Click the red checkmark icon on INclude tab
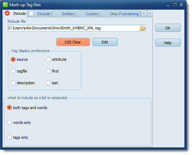The width and height of the screenshot is (192, 155). point(7,13)
